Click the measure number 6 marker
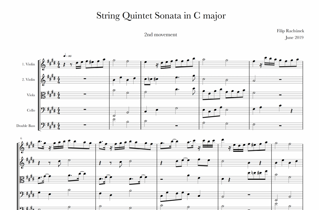Image resolution: width=319 pixels, height=210 pixels. [21, 138]
